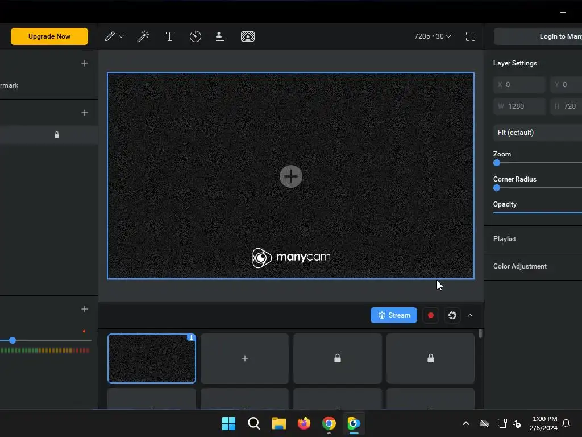Expand the Color Adjustment section
Viewport: 582px width, 437px height.
533,266
